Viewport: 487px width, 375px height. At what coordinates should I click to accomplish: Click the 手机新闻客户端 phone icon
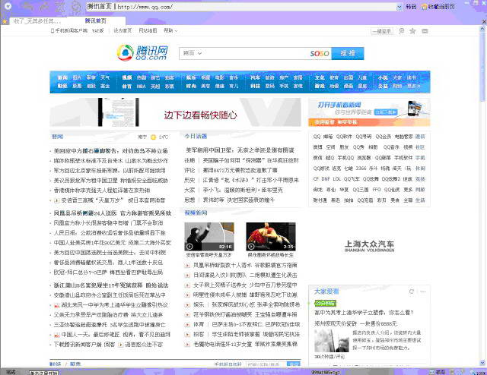pos(53,31)
